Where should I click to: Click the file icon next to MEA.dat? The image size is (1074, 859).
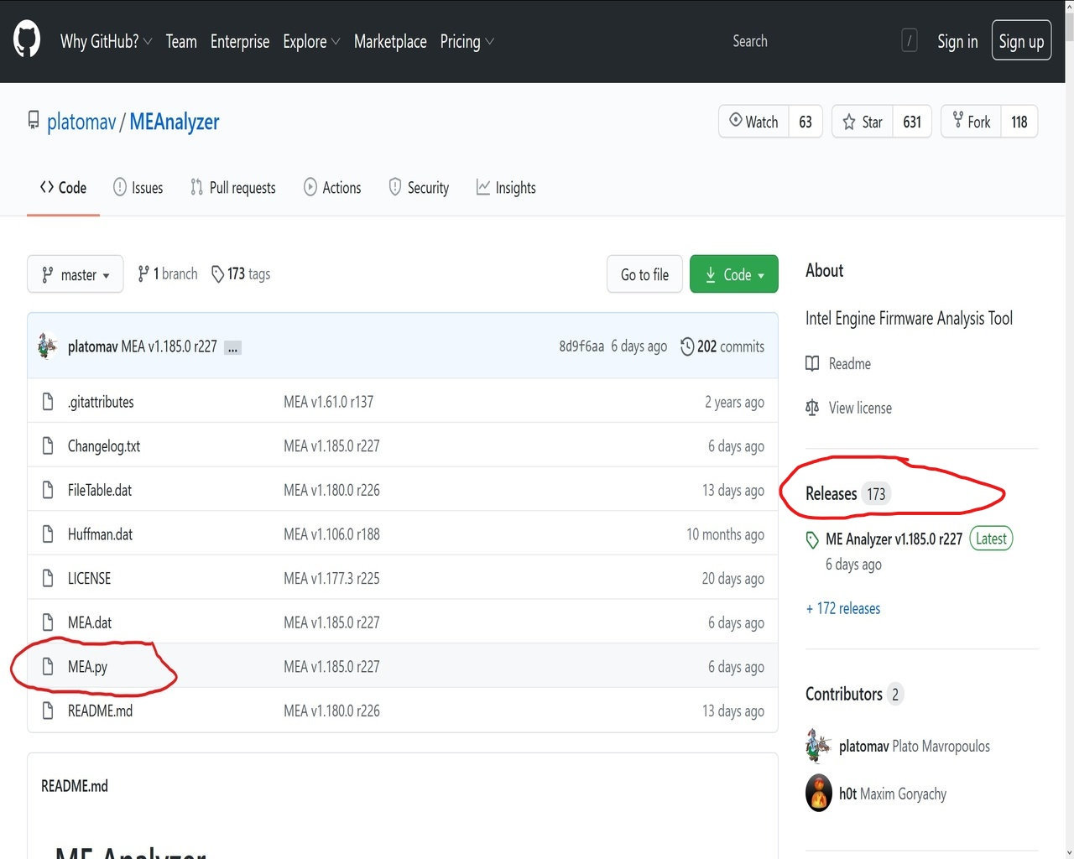48,622
